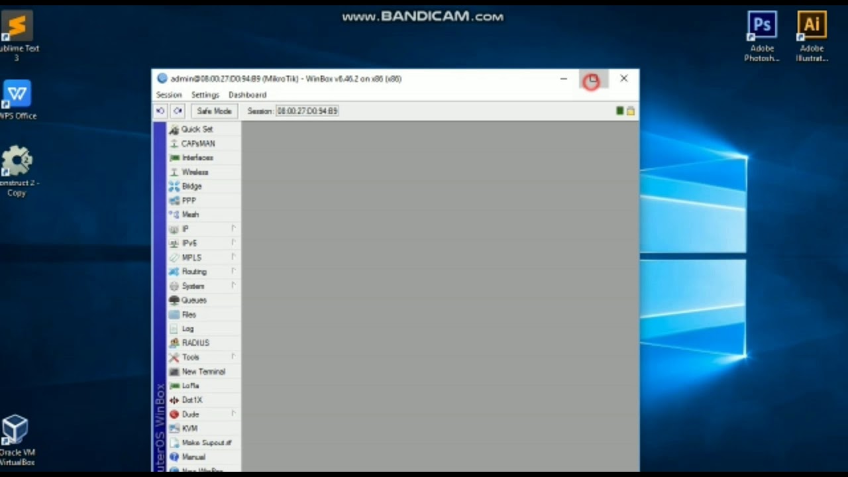848x477 pixels.
Task: Open the Files menu entry
Action: click(203, 315)
